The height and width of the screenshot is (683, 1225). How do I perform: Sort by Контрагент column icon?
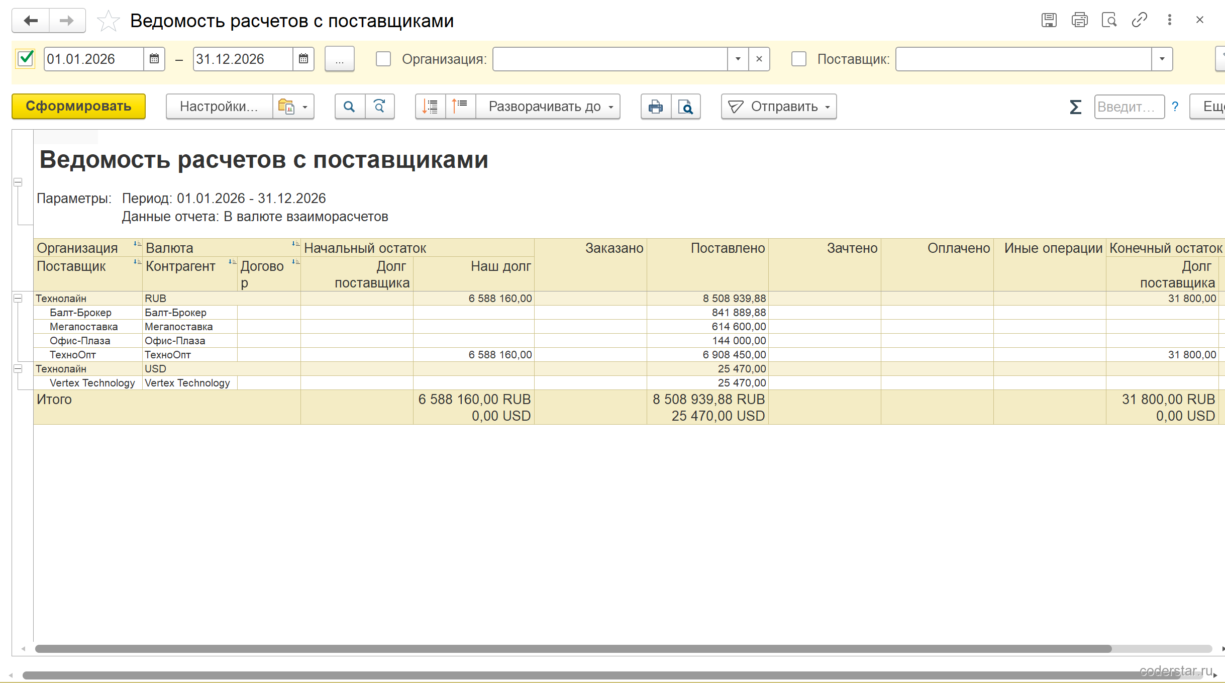(x=232, y=262)
